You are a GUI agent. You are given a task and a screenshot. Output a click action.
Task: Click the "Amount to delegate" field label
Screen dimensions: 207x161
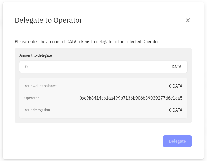tap(36, 55)
